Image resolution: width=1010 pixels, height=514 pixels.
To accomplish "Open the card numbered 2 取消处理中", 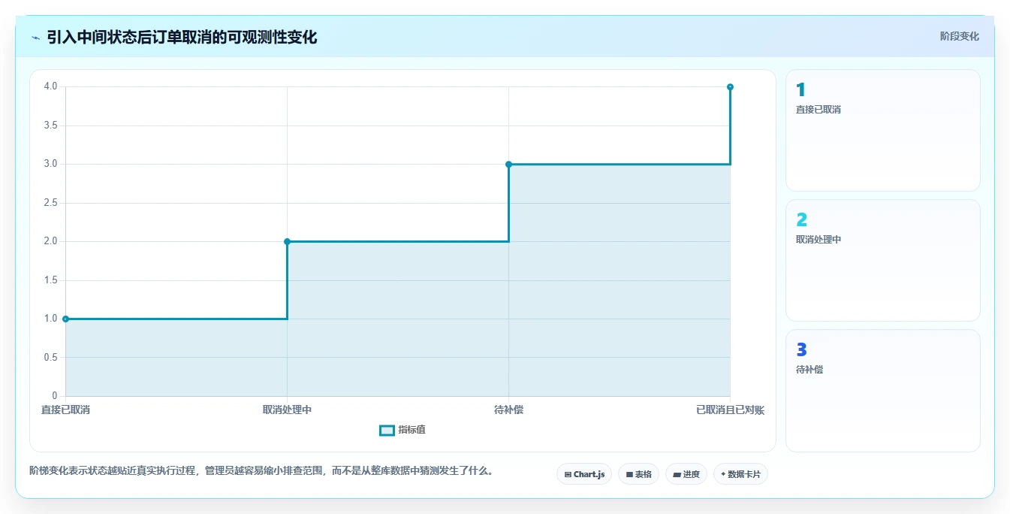I will click(x=882, y=260).
